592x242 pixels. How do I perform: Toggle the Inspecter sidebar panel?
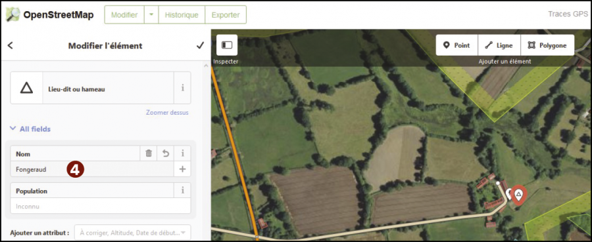(227, 45)
